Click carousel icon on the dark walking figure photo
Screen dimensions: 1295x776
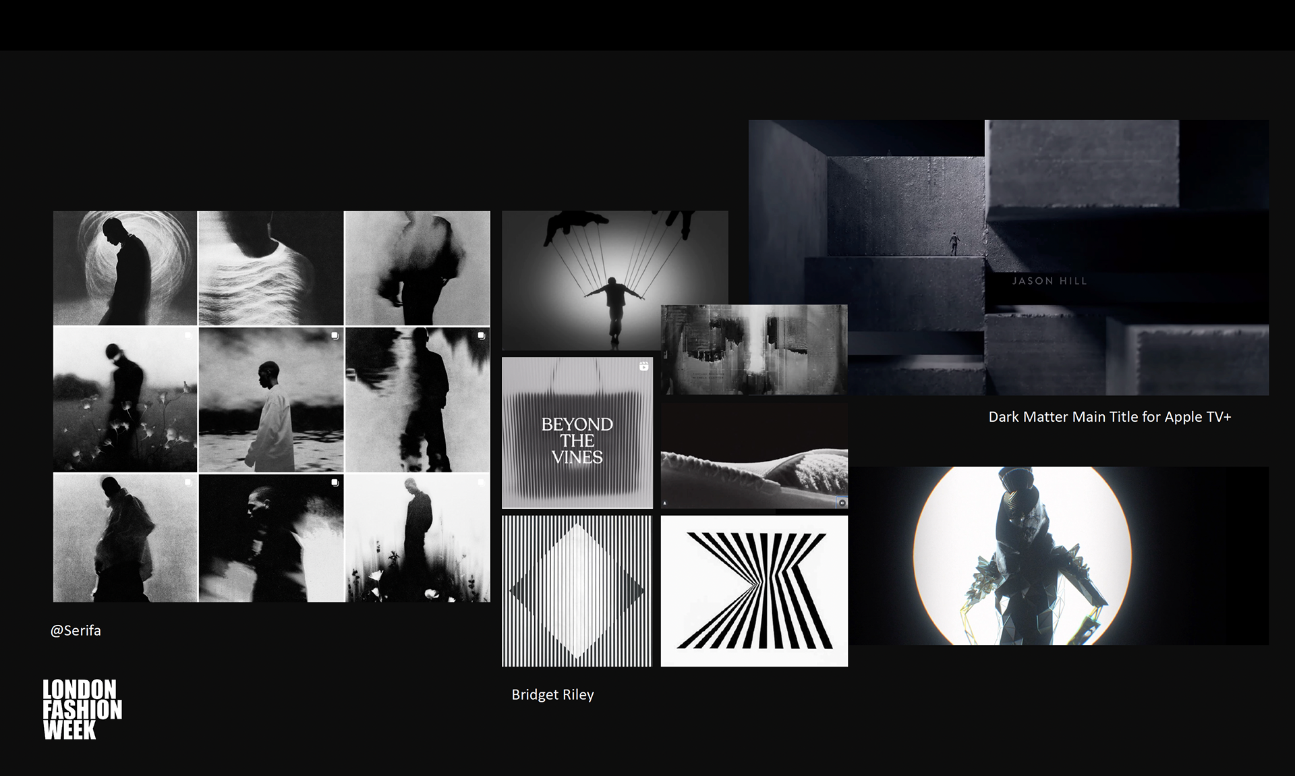(x=482, y=482)
